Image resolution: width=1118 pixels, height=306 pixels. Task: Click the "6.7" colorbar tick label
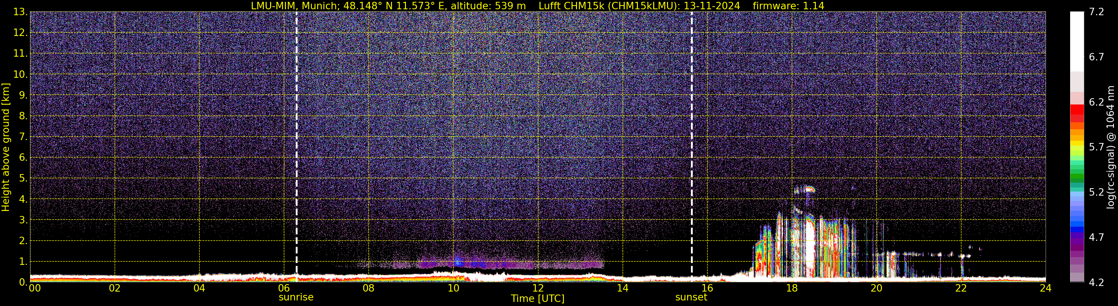(1096, 57)
